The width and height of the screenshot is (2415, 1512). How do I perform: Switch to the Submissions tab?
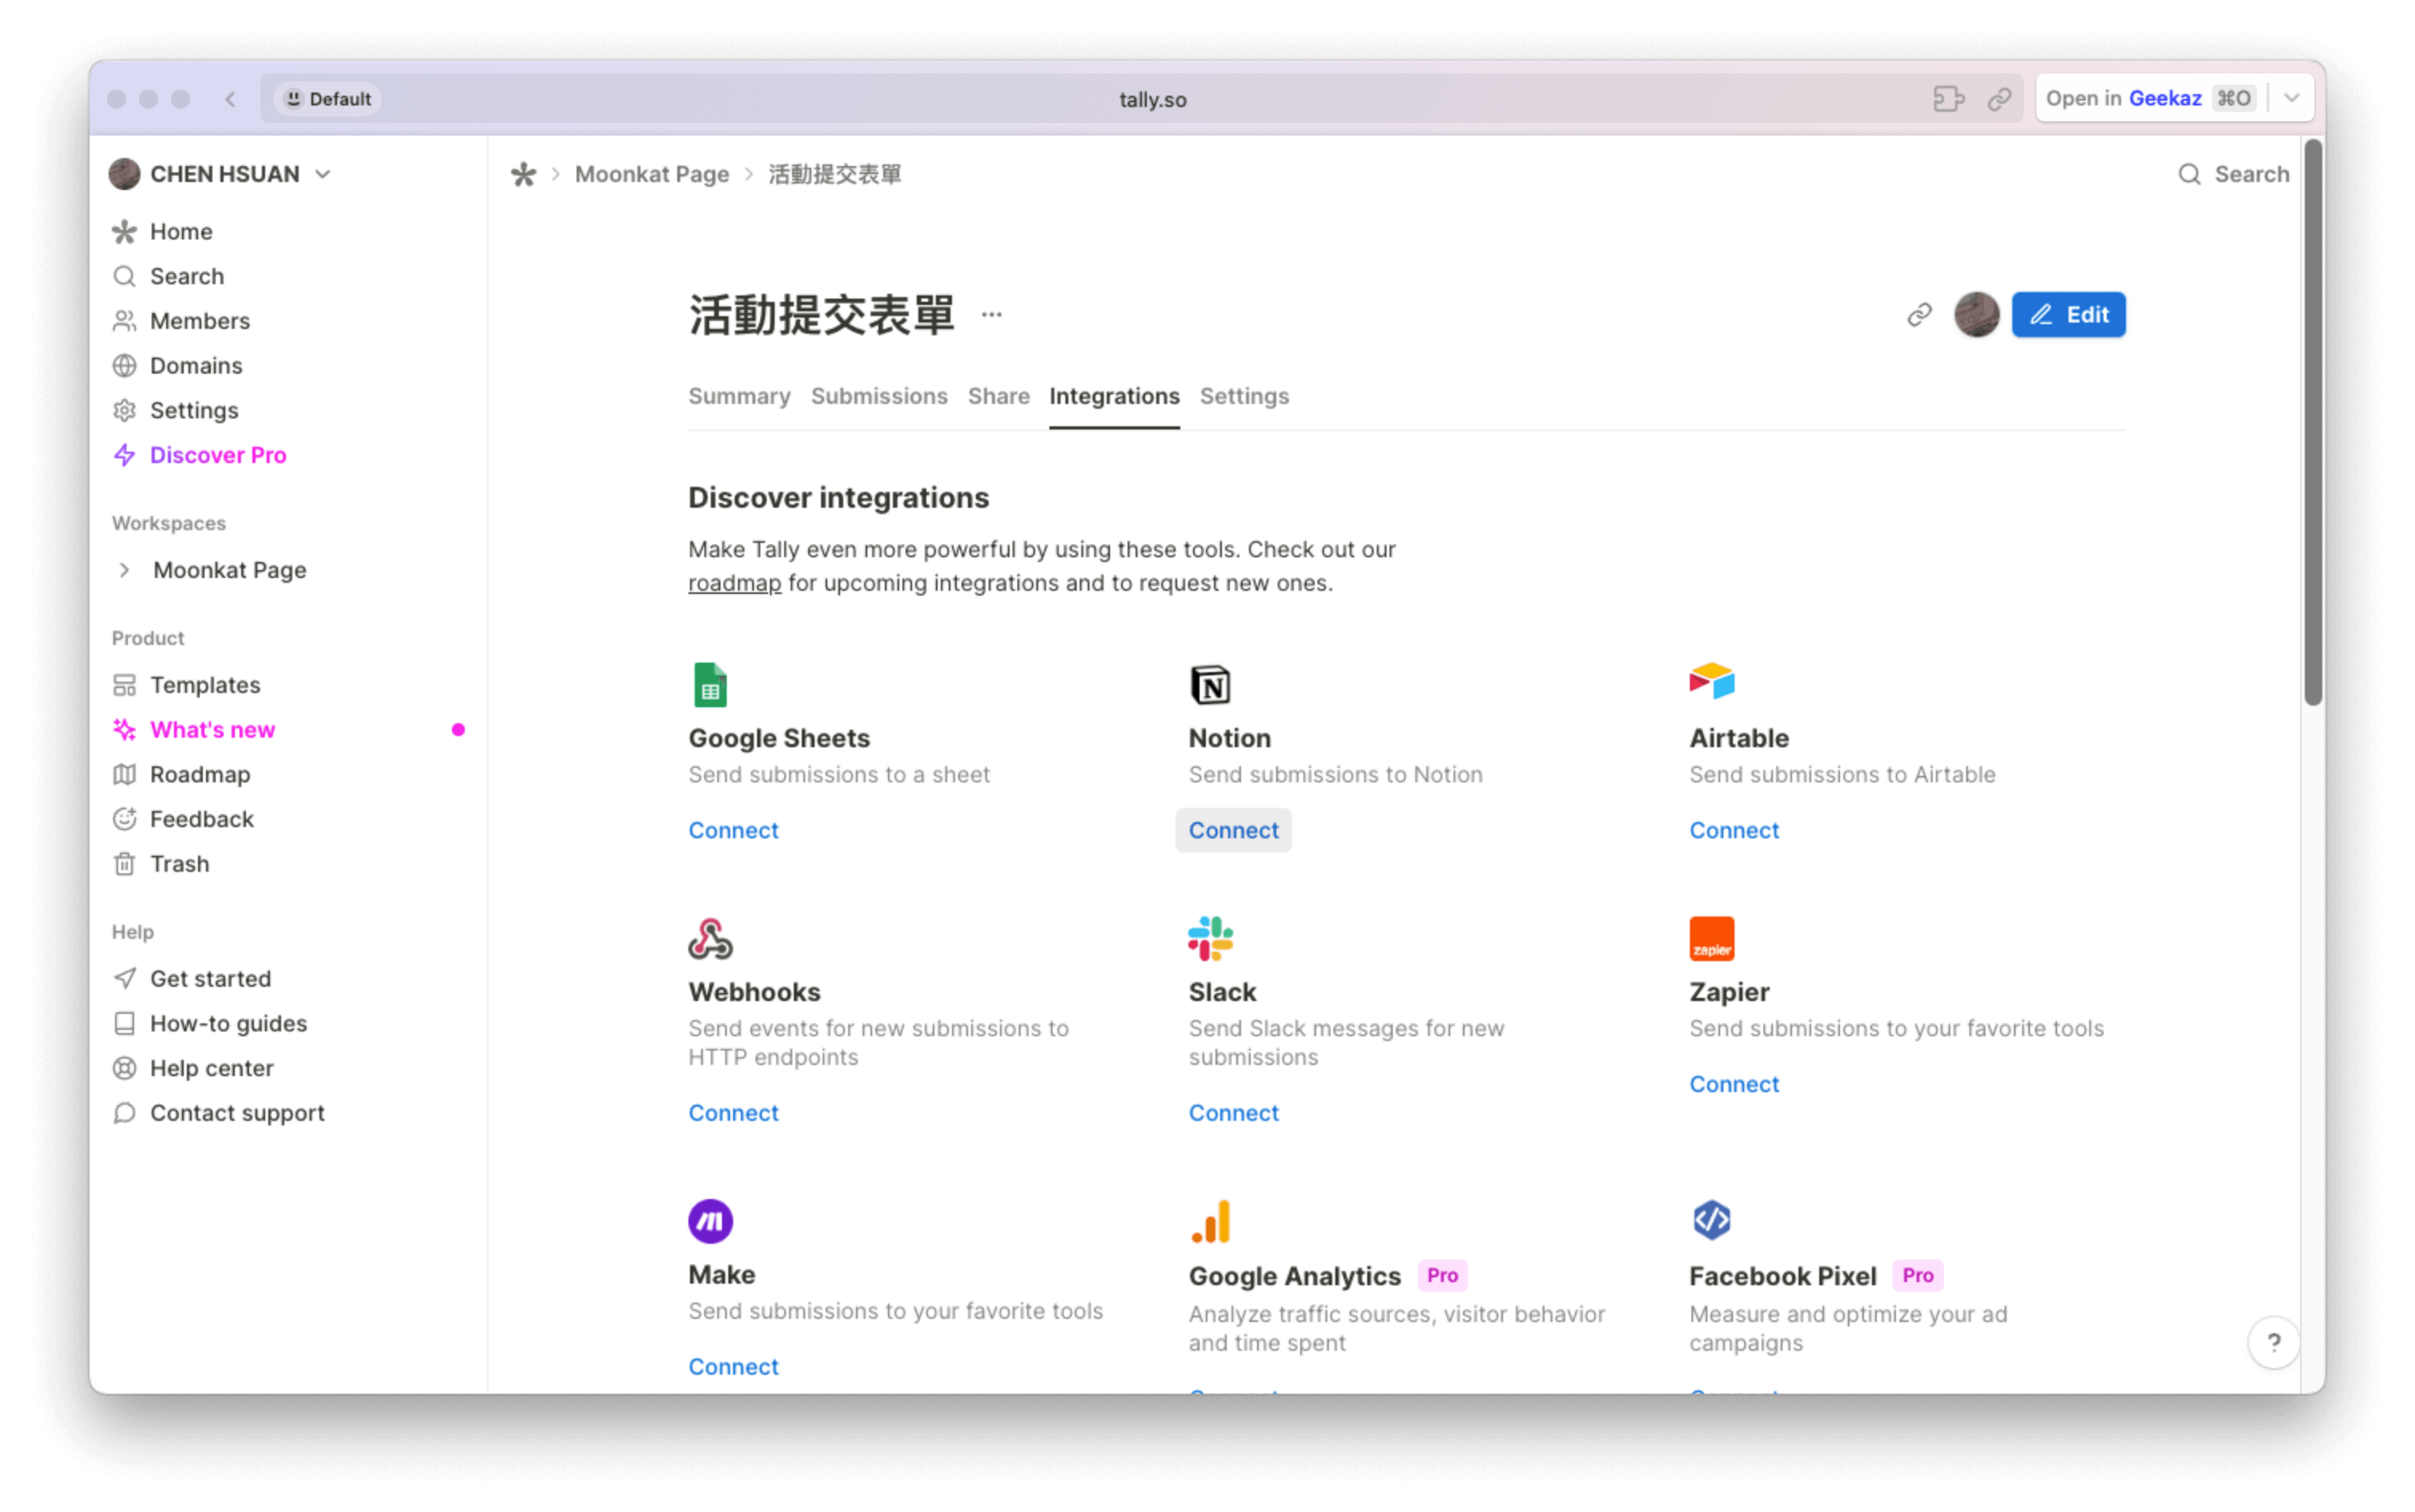pos(878,396)
